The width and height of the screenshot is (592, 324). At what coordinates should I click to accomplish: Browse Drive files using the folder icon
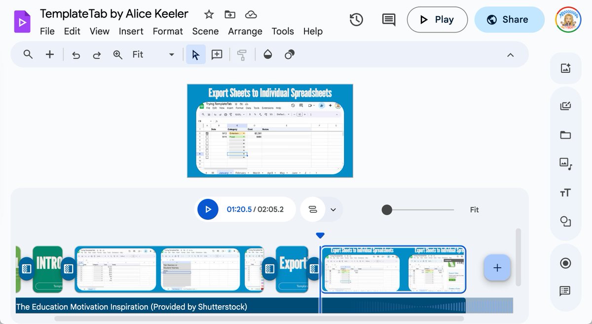click(x=565, y=134)
